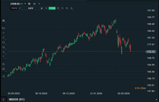Viewport: 159px width, 102px height.
Task: Click the 02.03.2026 date axis label
Action: 124,93
